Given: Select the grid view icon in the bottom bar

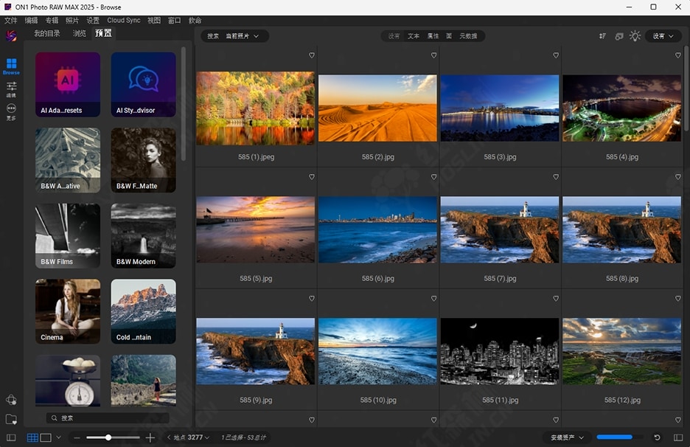Looking at the screenshot, I should 32,437.
